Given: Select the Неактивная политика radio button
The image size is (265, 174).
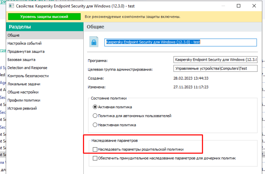Looking at the screenshot, I should click(95, 125).
